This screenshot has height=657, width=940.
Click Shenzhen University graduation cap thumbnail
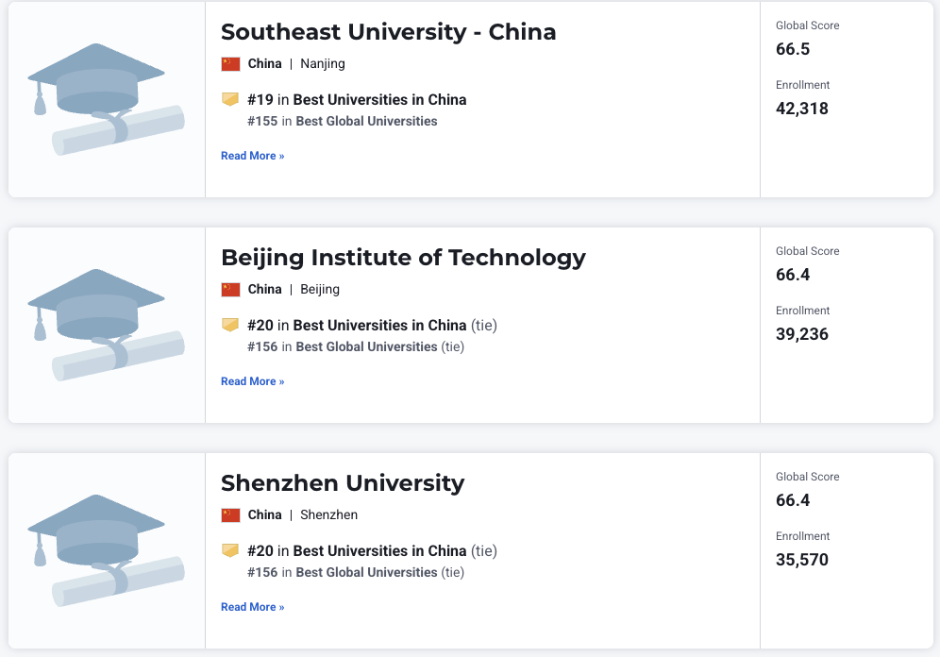pyautogui.click(x=106, y=550)
